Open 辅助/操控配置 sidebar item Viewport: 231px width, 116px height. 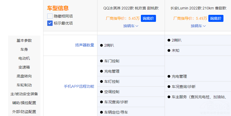(24, 103)
